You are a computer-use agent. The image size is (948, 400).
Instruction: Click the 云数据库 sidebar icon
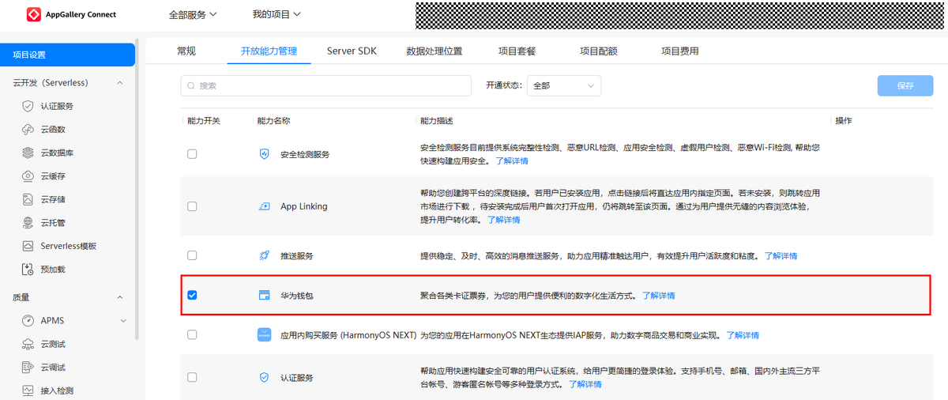[x=28, y=153]
